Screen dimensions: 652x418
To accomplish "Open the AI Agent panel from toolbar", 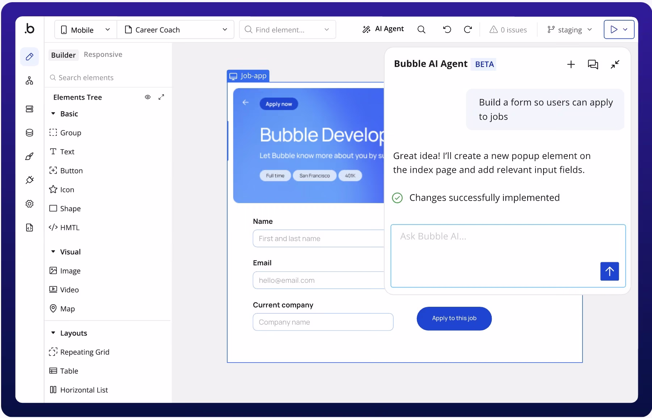I will pyautogui.click(x=383, y=29).
